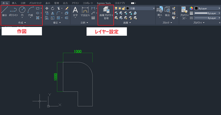The height and width of the screenshot is (115, 221).
Task: Click the Layer Lock tool icon
Action: pyautogui.click(x=130, y=13)
